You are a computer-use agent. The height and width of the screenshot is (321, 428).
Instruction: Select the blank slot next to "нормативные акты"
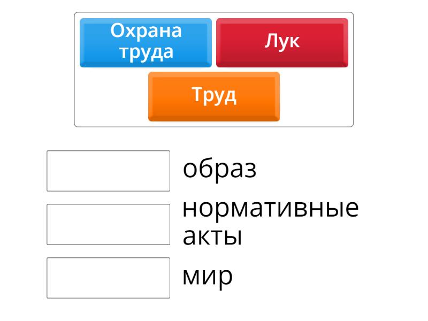click(108, 224)
